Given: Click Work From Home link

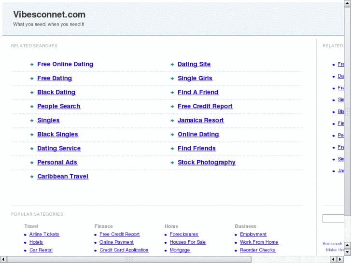Looking at the screenshot, I should [259, 242].
